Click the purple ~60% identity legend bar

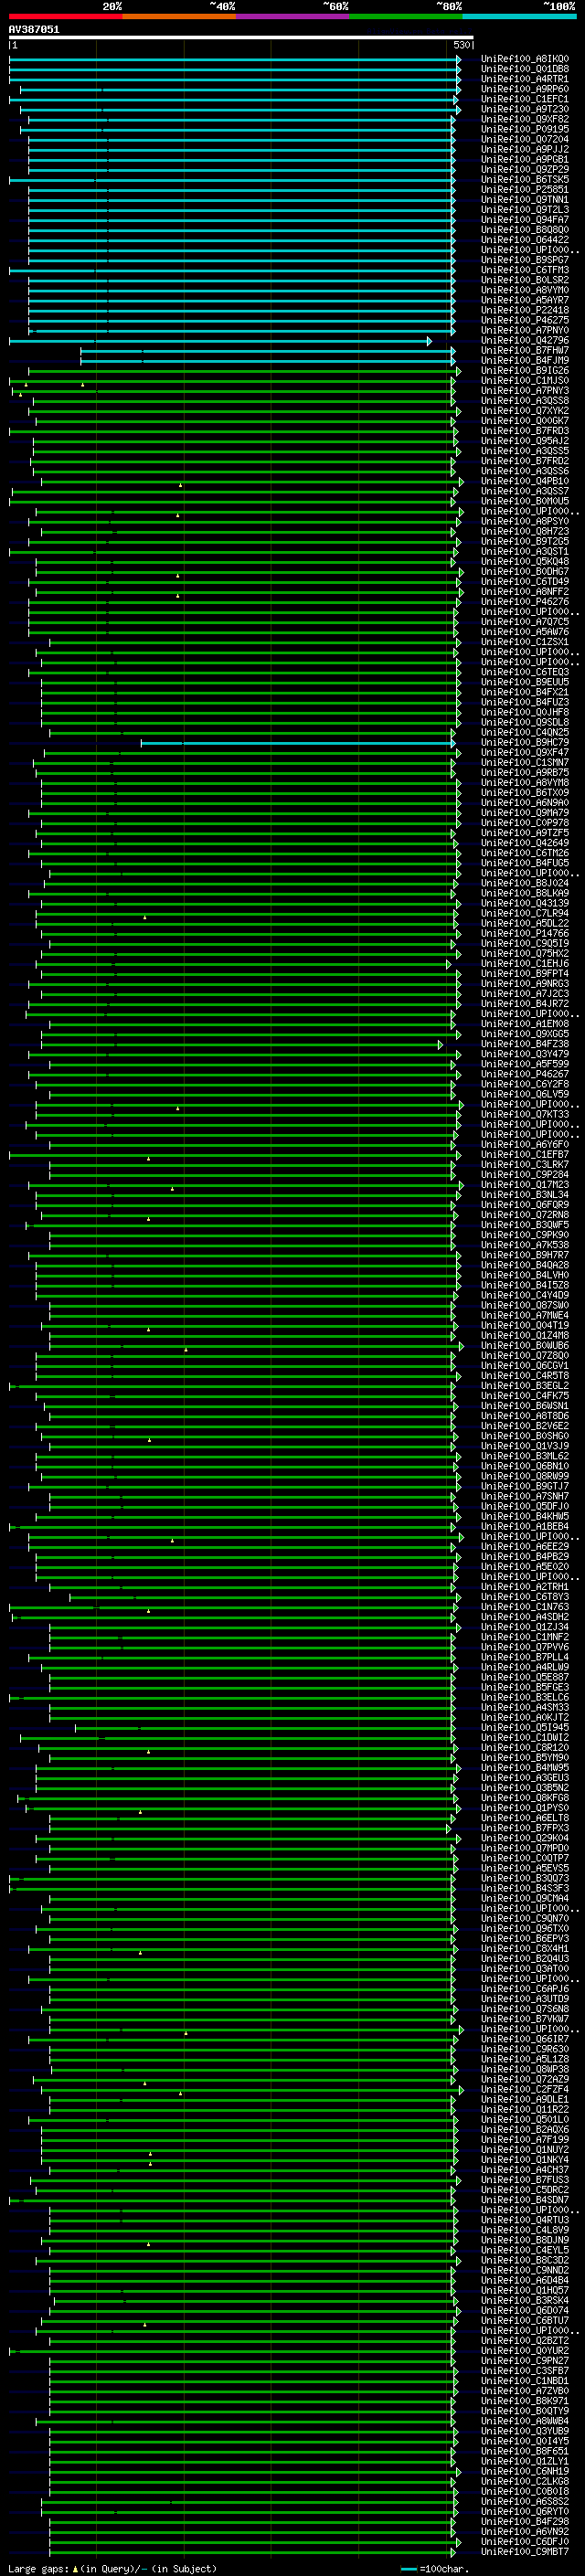point(293,16)
